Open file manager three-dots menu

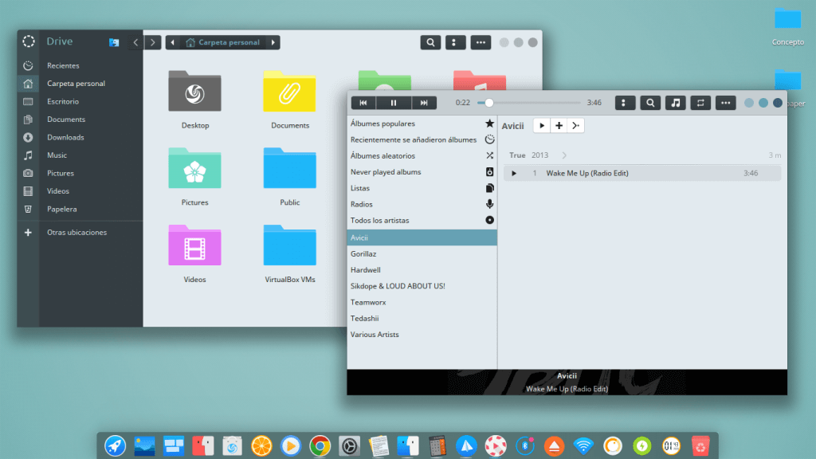point(481,43)
